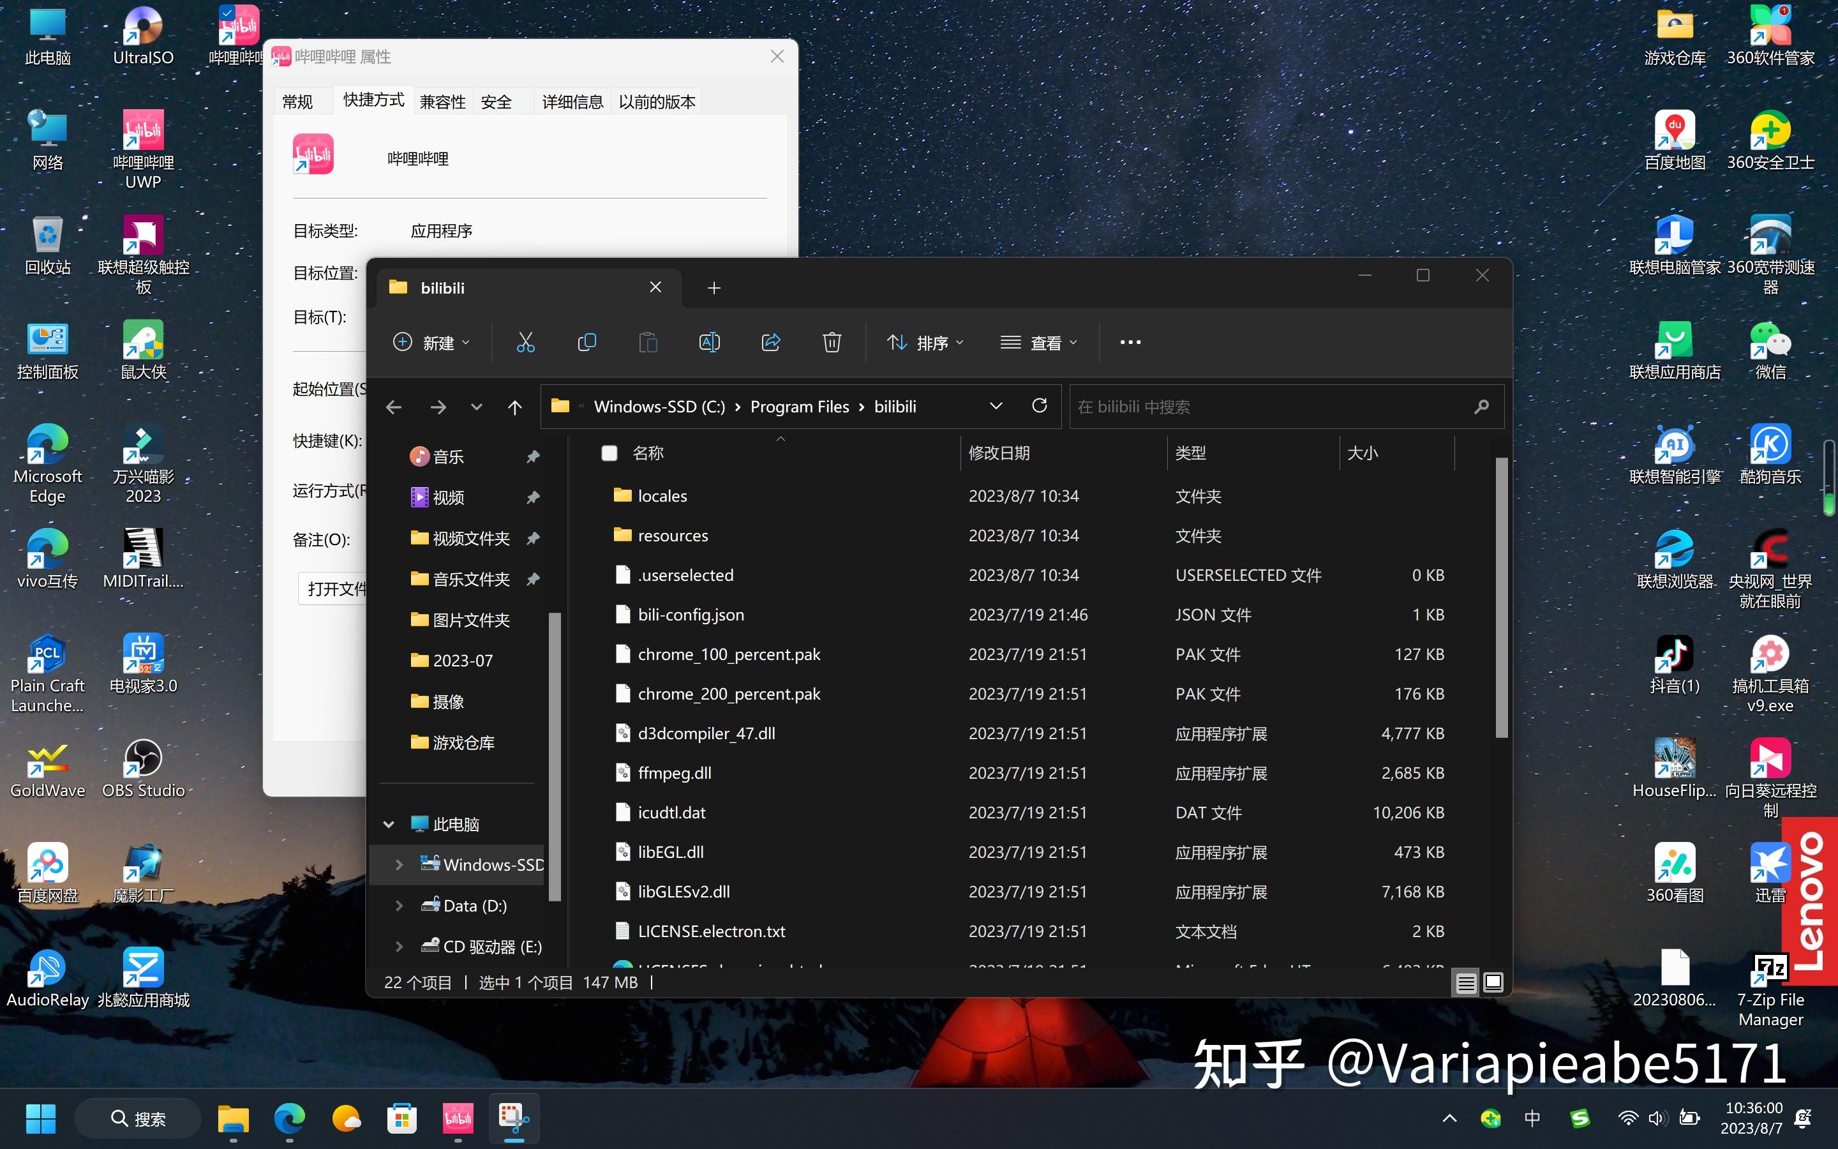Open the 查看 view dropdown

[1039, 343]
